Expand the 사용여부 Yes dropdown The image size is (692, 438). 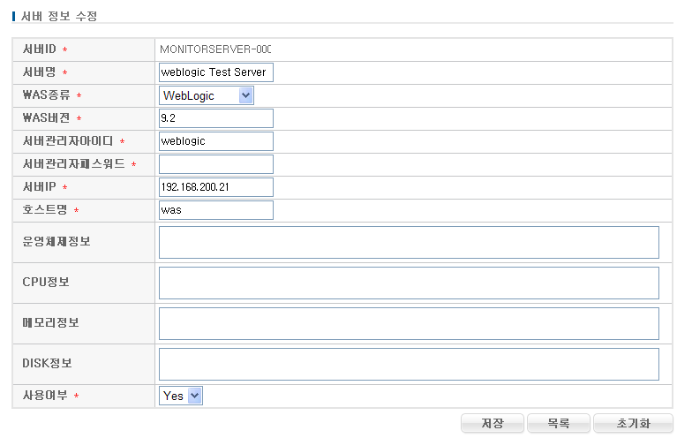coord(181,396)
